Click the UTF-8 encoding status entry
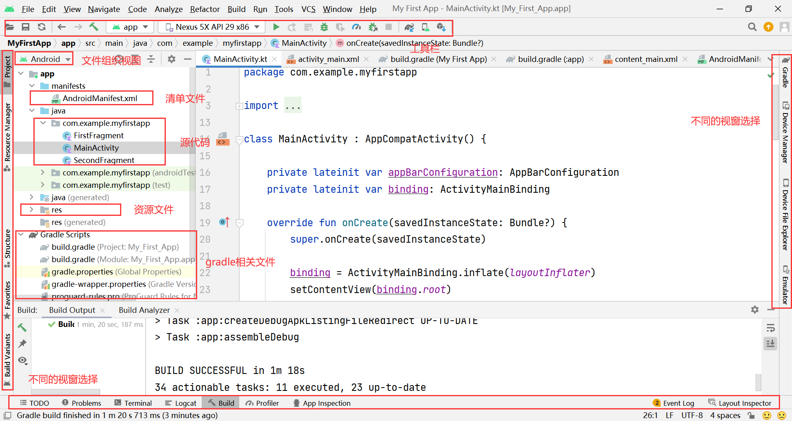The height and width of the screenshot is (421, 792). pos(692,415)
